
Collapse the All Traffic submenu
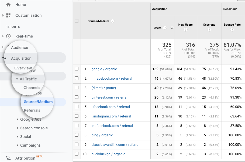click(17, 79)
